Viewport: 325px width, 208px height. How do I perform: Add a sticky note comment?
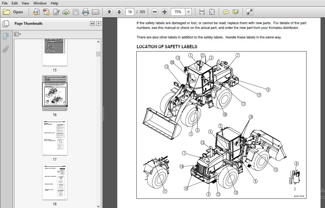click(x=226, y=12)
